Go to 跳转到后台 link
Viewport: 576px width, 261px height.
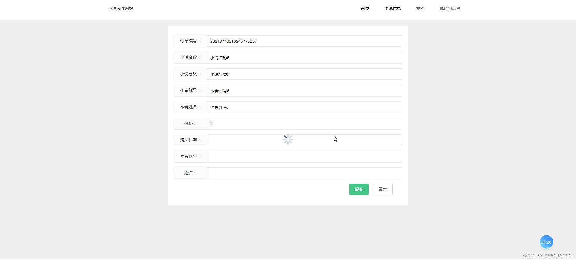(x=450, y=8)
